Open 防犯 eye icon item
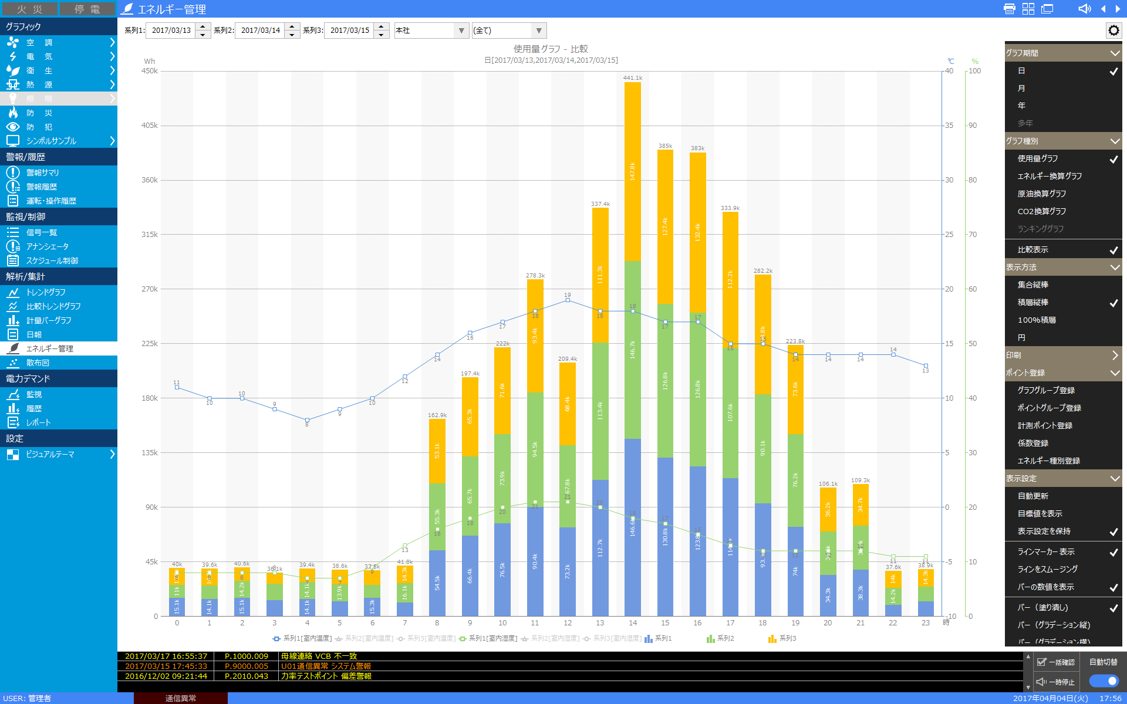The image size is (1127, 704). tap(13, 127)
